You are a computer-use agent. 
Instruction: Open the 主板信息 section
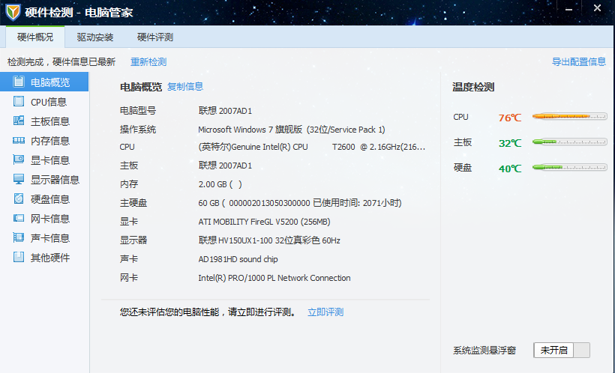(44, 121)
